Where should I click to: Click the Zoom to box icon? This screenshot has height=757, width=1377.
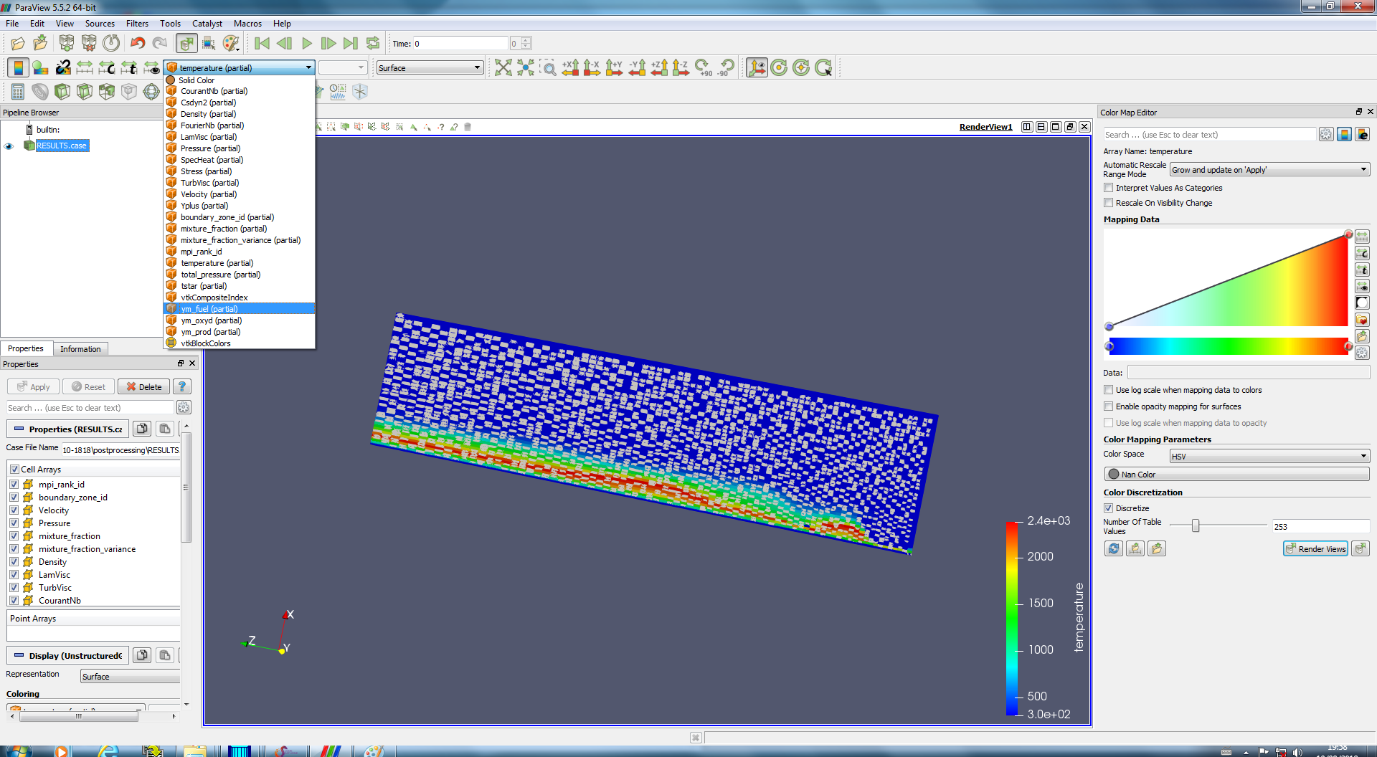click(x=548, y=68)
